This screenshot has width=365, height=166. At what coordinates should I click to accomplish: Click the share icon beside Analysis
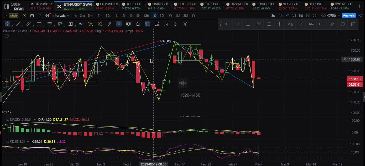pyautogui.click(x=360, y=15)
